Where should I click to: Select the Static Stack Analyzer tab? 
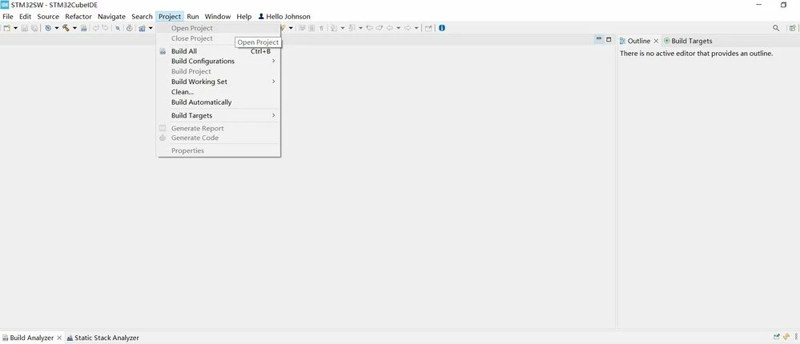(103, 338)
